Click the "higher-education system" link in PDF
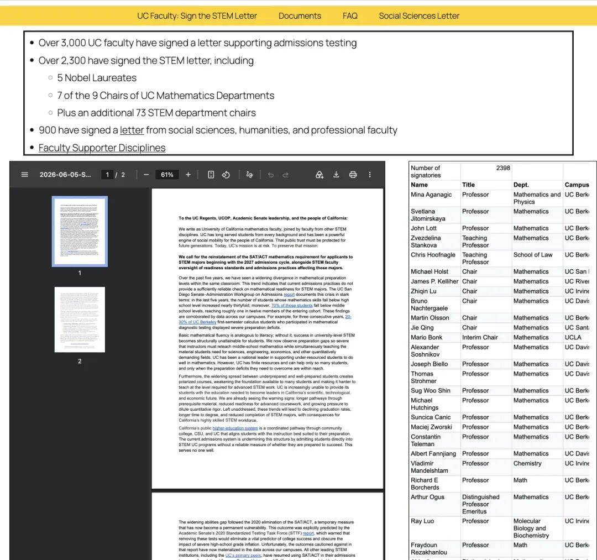 [235, 428]
